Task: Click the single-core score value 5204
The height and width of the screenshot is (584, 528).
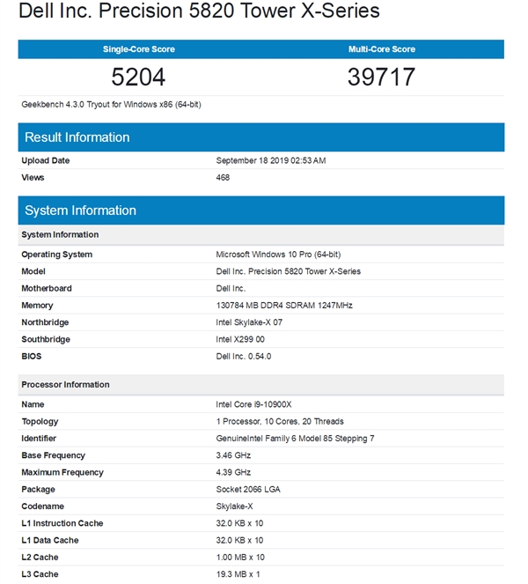Action: [x=139, y=78]
